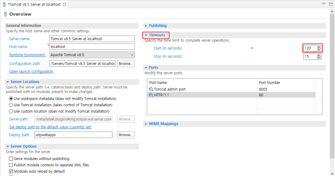The image size is (335, 176).
Task: Minimize the editor pane
Action: point(324,4)
